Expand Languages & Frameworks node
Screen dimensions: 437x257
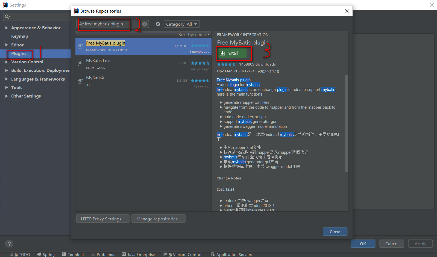[x=7, y=79]
